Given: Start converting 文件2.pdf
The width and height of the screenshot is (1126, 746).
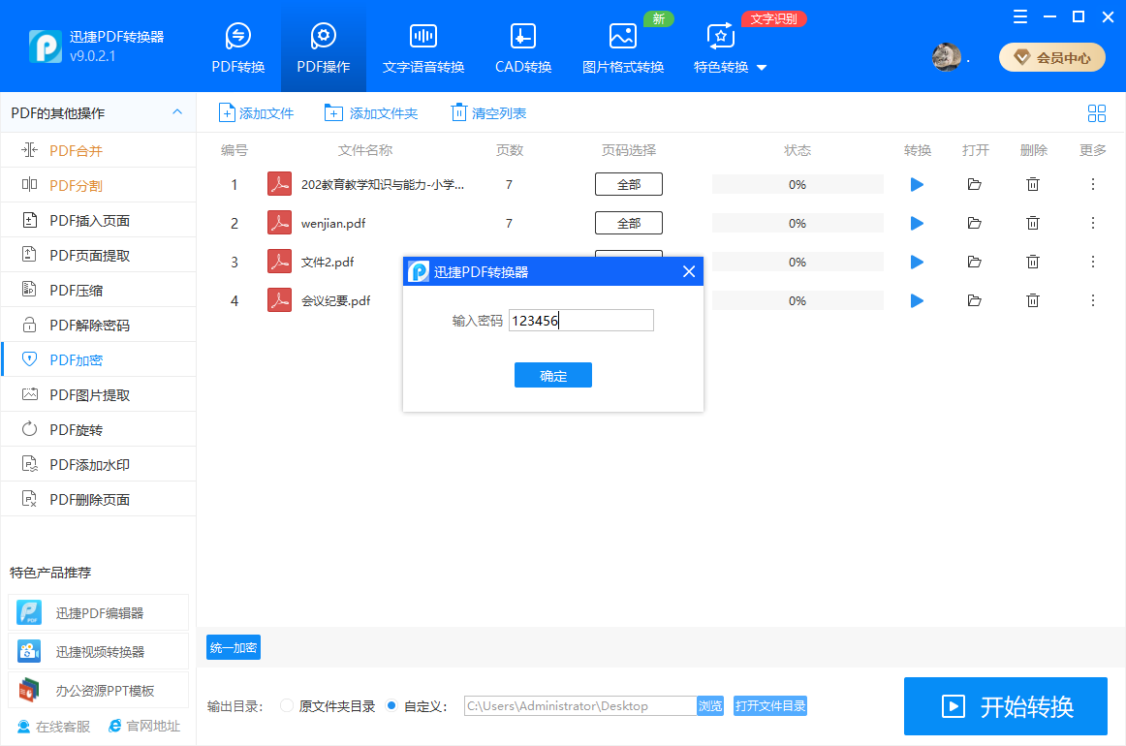Looking at the screenshot, I should (917, 263).
